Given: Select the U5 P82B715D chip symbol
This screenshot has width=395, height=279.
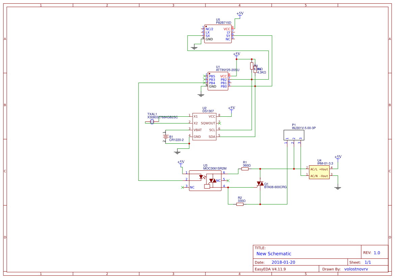Looking at the screenshot, I should (218, 34).
